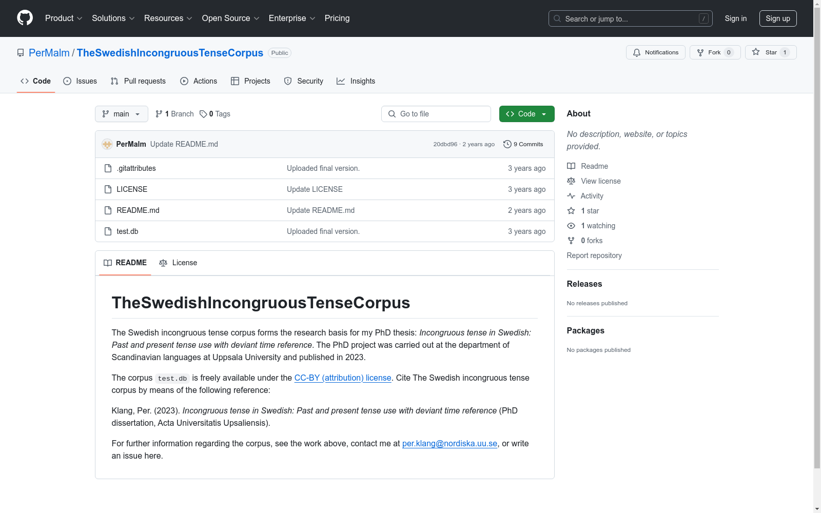Expand the Open Source menu
The image size is (821, 513).
[x=231, y=18]
